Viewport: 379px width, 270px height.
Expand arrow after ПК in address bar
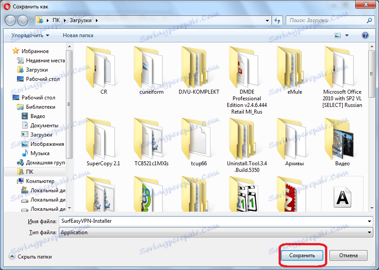pos(65,20)
